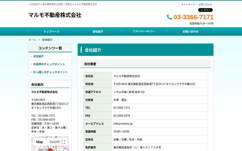Click the 営業時間 table label
242x151 pixels.
(x=91, y=132)
